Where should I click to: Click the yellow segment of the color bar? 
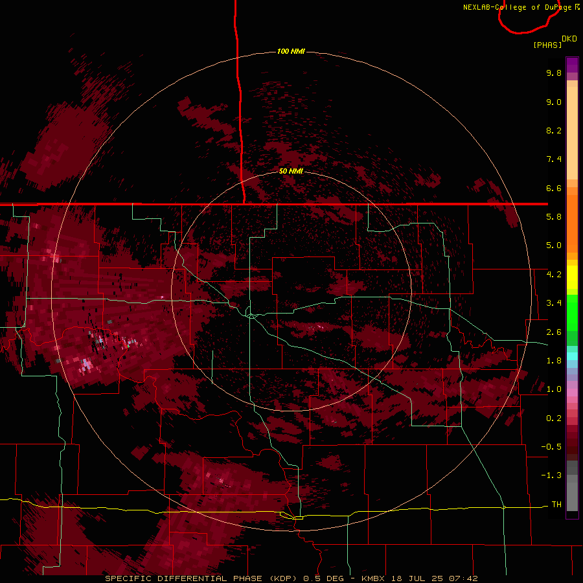tap(572, 277)
